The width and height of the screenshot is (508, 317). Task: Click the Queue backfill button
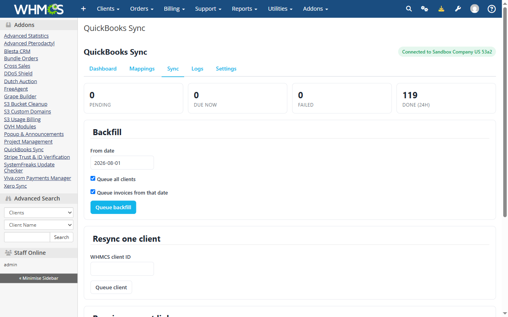click(x=113, y=207)
